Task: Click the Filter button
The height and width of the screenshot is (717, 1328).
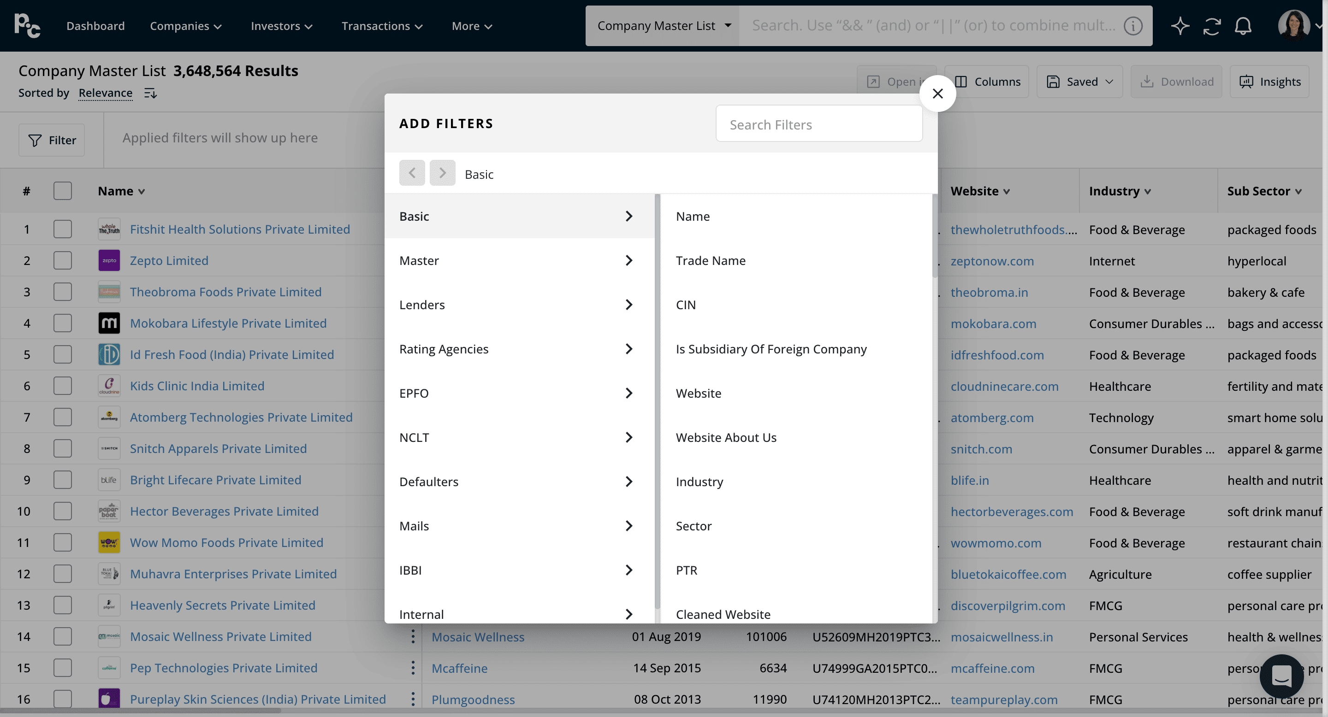Action: (x=52, y=140)
